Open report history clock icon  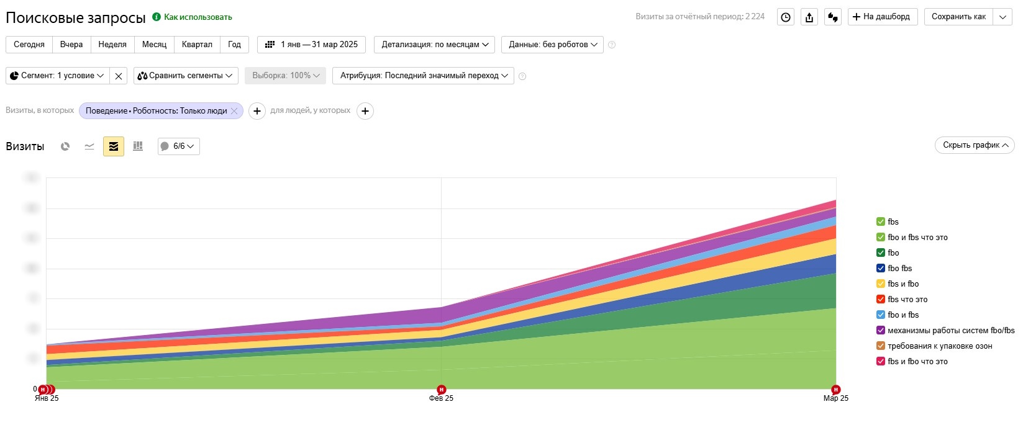(x=786, y=17)
